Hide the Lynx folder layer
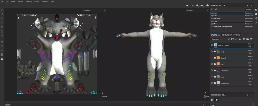 pyautogui.click(x=212, y=77)
